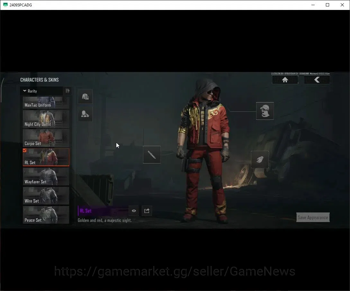Toggle the sort order icon beside Rarity
The image size is (350, 291).
(67, 91)
